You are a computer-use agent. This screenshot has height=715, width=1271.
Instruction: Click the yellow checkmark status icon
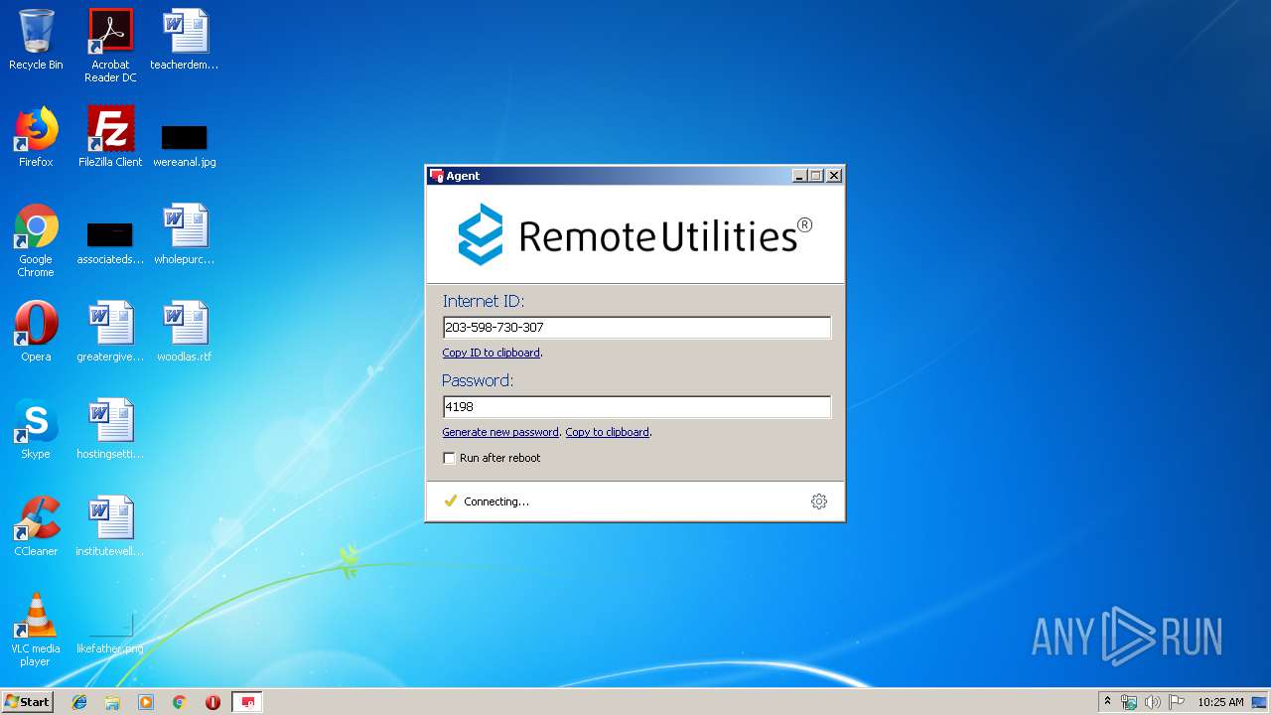coord(450,500)
